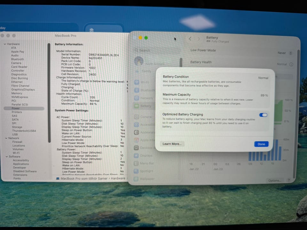Open Wi-Fi icon in Settings sidebar
The image size is (307, 230).
[x=137, y=82]
